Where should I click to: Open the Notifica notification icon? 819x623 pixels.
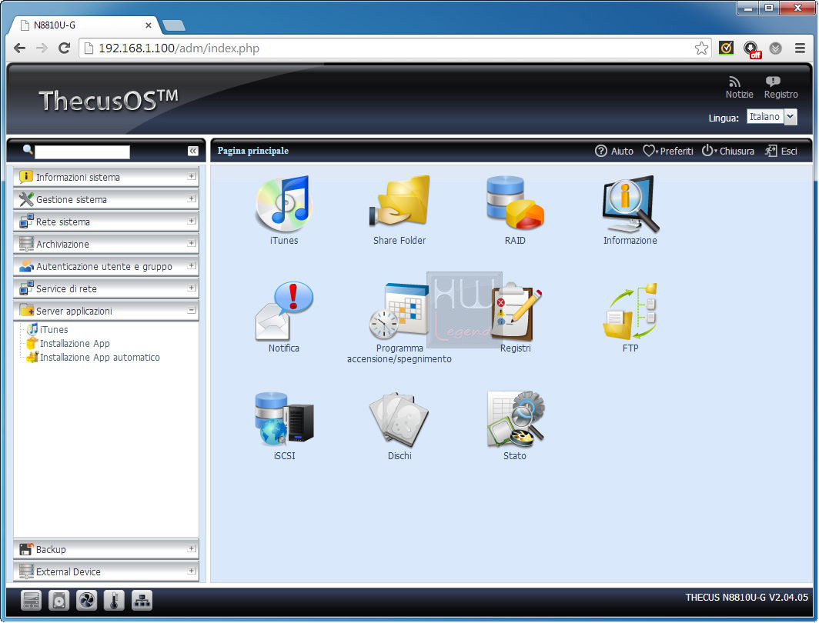(x=284, y=311)
